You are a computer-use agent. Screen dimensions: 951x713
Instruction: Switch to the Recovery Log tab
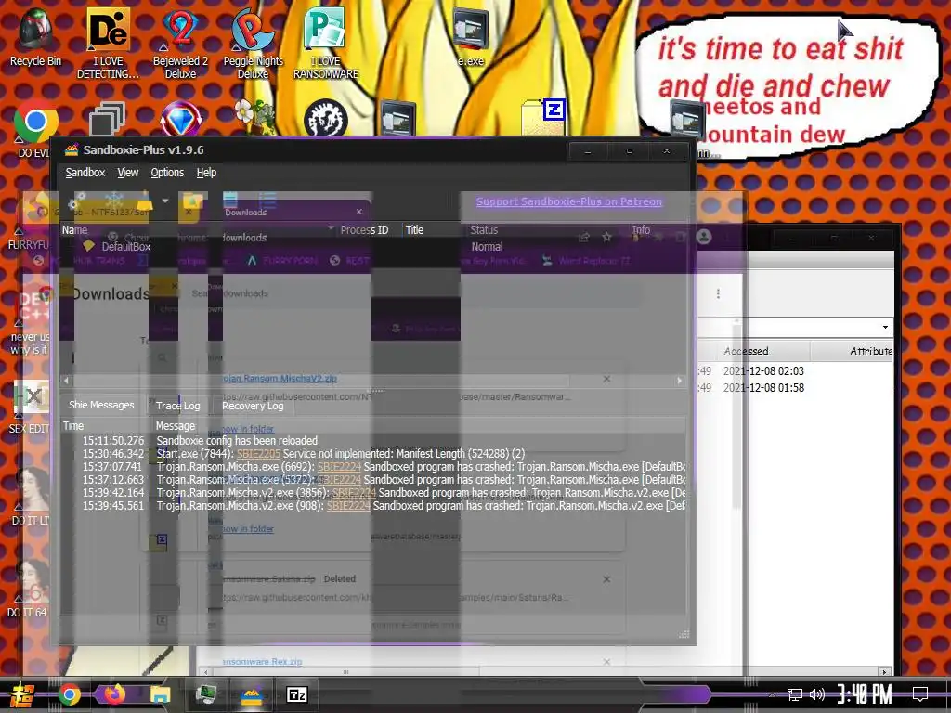coord(253,406)
